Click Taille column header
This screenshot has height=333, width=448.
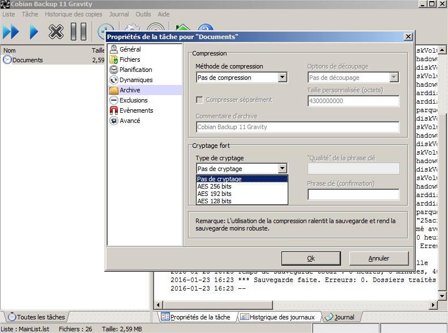click(x=98, y=50)
